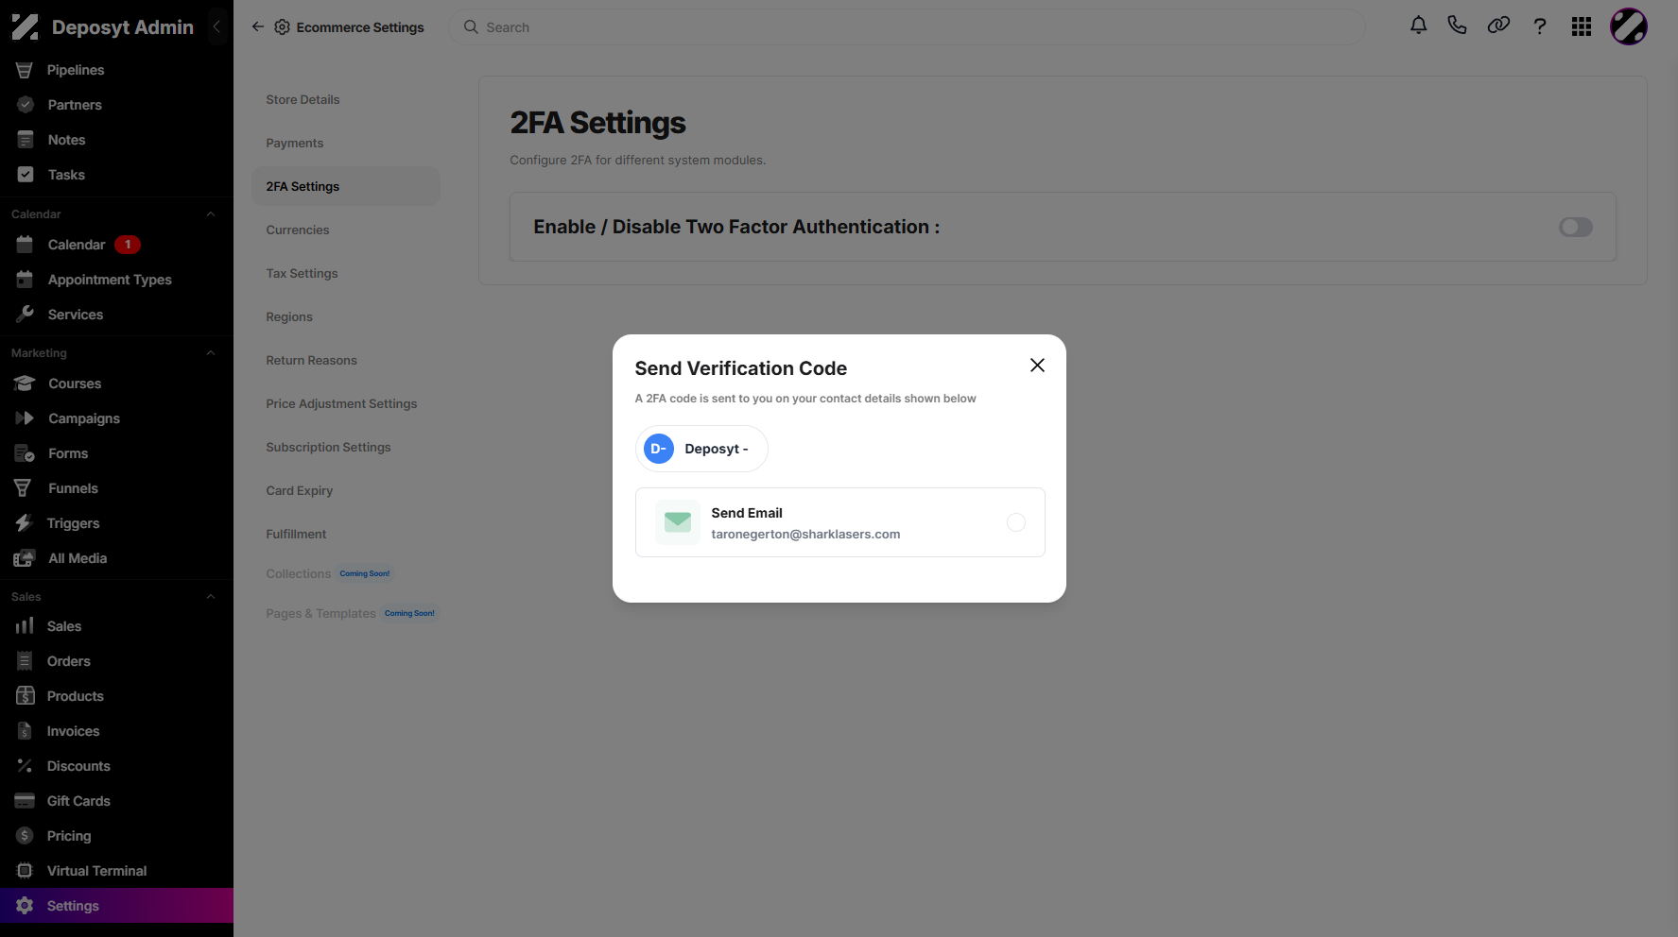Focus the Search input field

click(907, 27)
